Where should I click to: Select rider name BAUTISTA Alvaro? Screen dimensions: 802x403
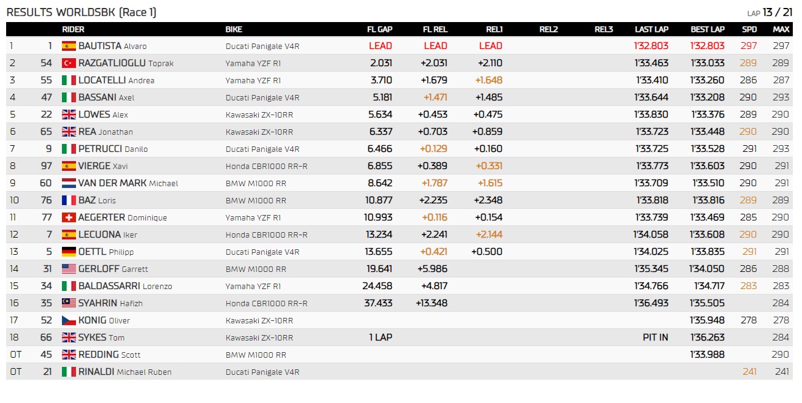[x=112, y=46]
